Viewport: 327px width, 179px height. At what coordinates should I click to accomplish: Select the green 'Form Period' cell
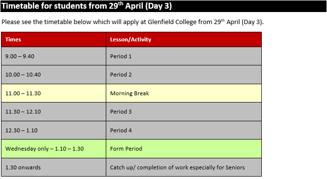184,149
